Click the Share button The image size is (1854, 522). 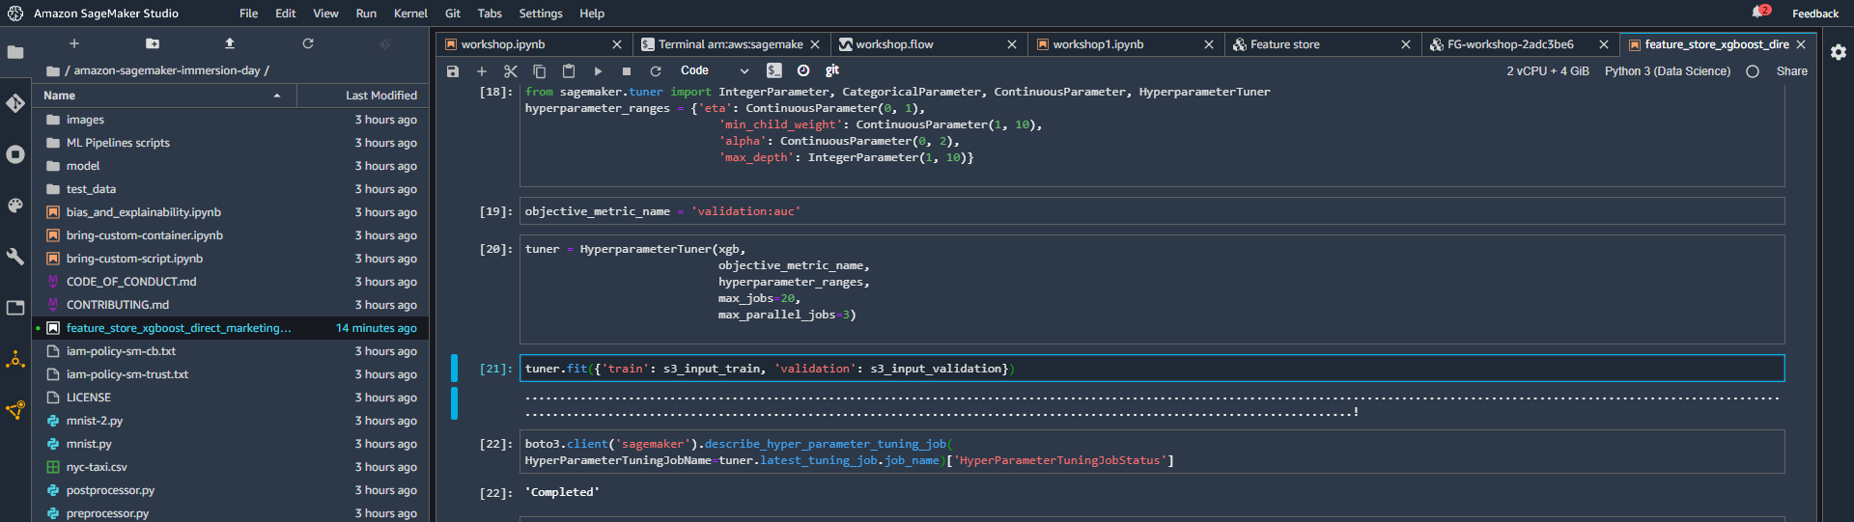click(1792, 71)
